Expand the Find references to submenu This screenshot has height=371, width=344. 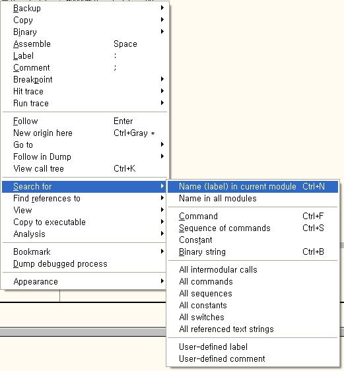tap(85, 198)
